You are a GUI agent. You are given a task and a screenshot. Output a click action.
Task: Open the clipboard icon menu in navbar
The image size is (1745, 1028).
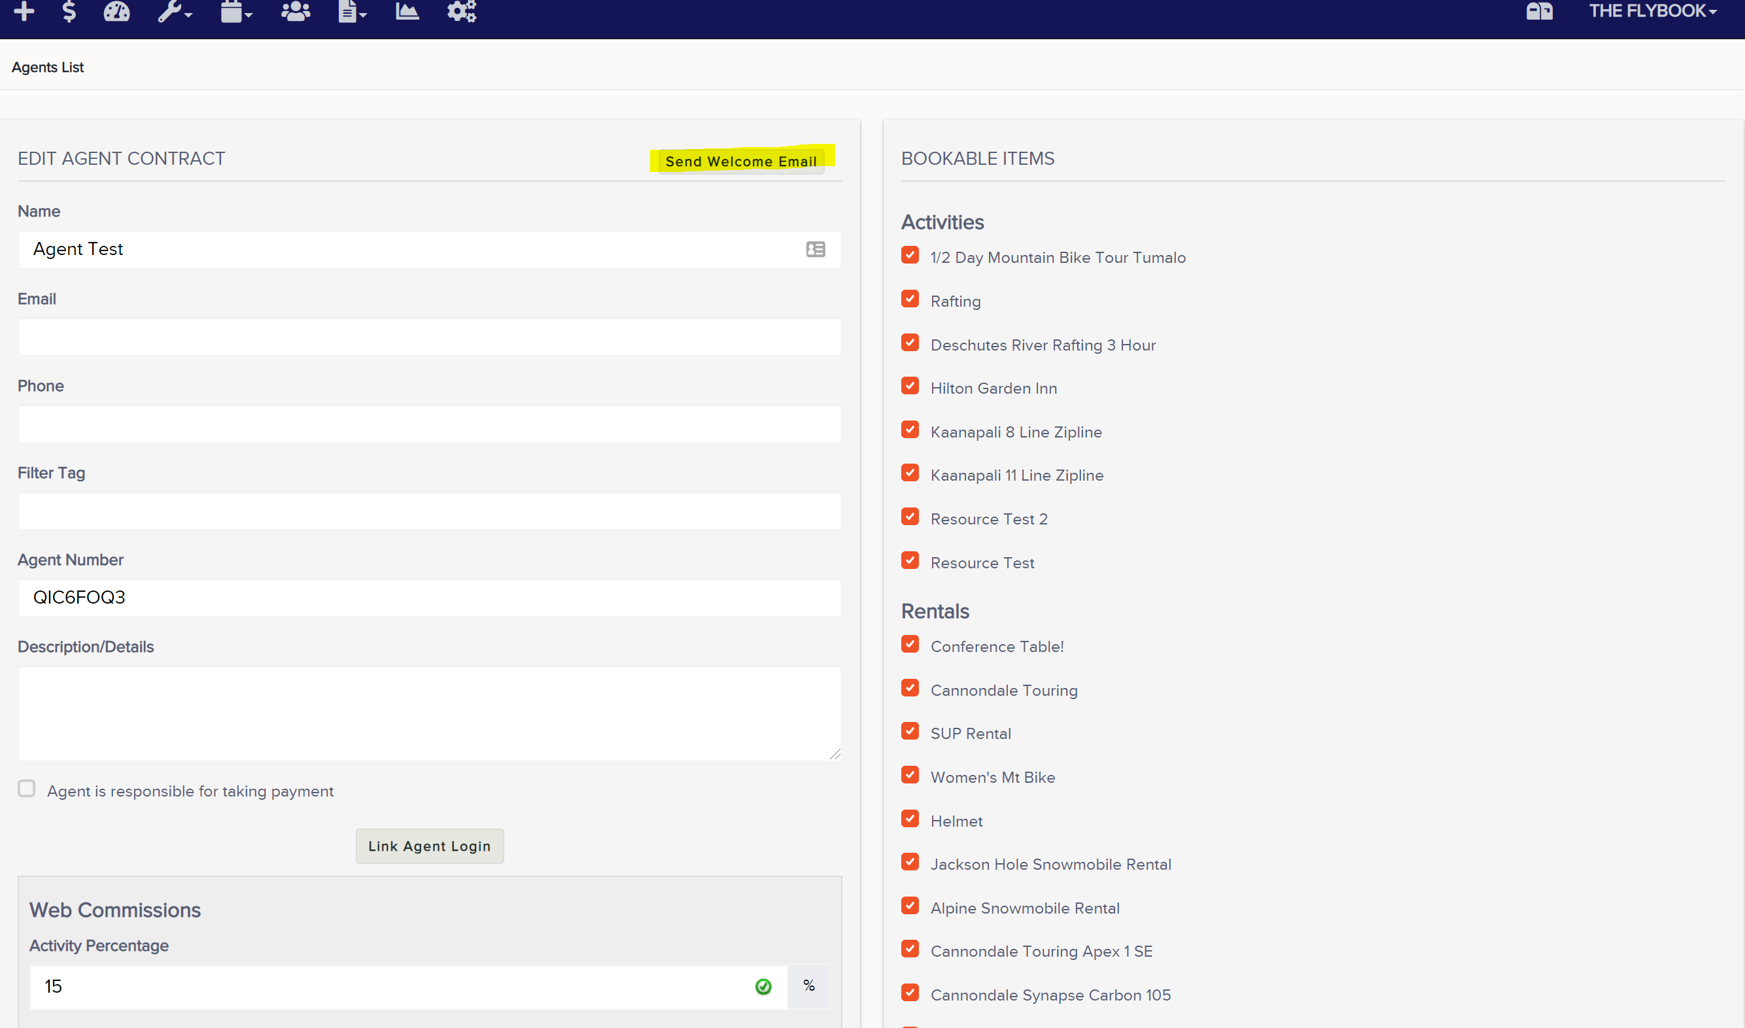[236, 11]
